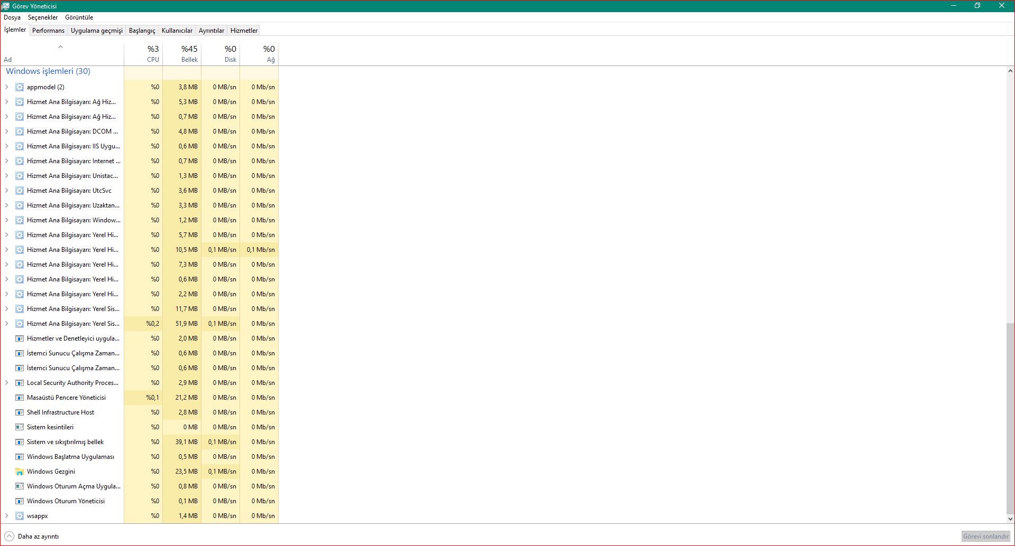Click the Sistem kesintileri icon
The image size is (1015, 546).
click(20, 427)
